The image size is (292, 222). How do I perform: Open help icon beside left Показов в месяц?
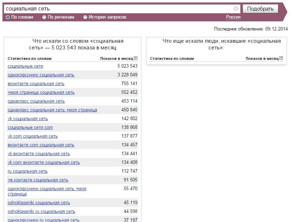tap(136, 58)
